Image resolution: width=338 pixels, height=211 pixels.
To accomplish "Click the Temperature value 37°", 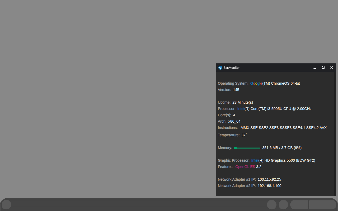I will 244,135.
